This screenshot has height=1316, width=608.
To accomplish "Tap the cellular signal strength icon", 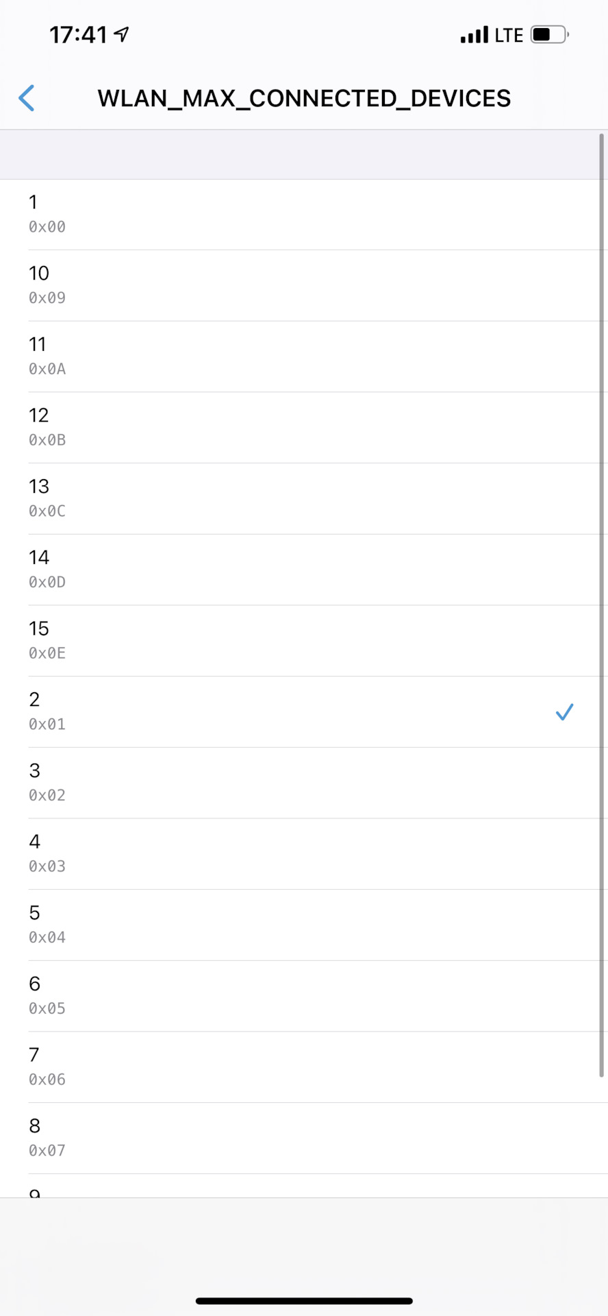I will pos(474,35).
